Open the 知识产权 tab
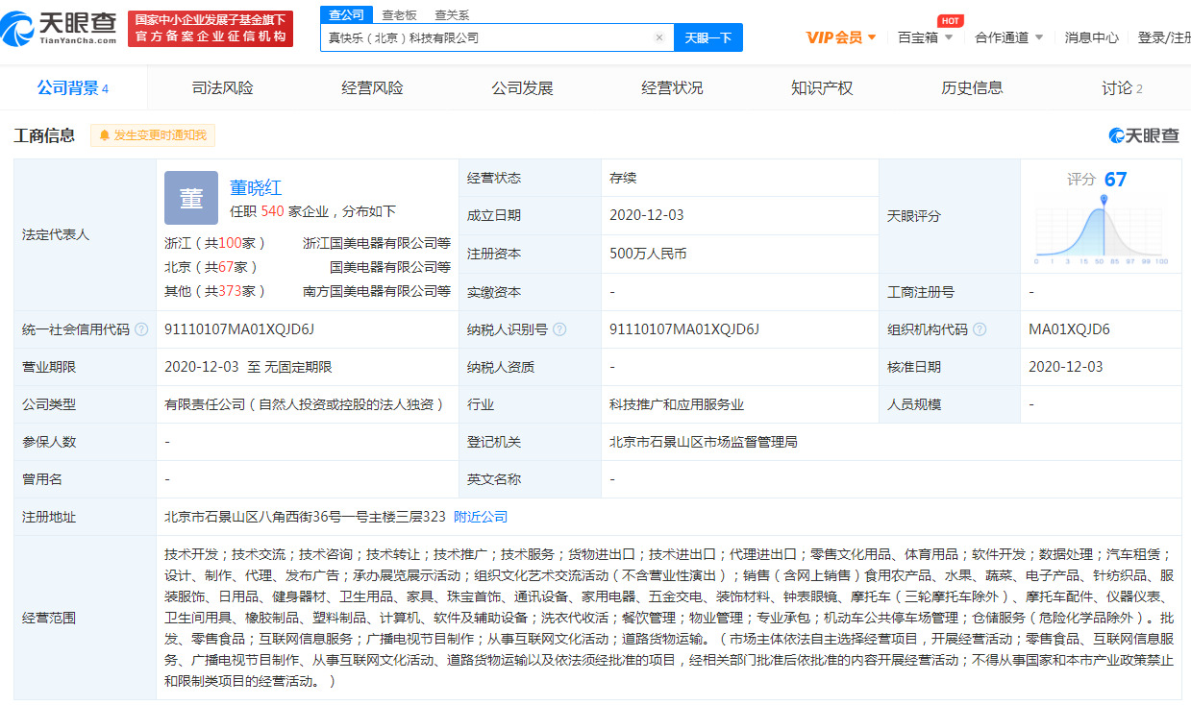 (x=822, y=88)
